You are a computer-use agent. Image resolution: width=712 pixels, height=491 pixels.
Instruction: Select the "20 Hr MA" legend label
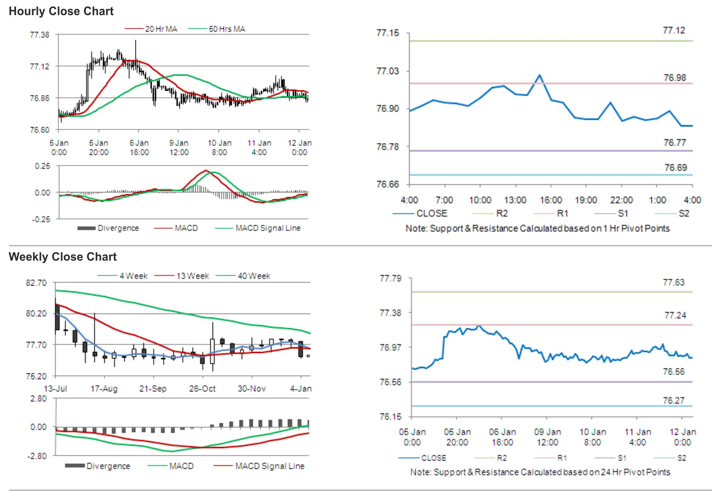(x=161, y=29)
